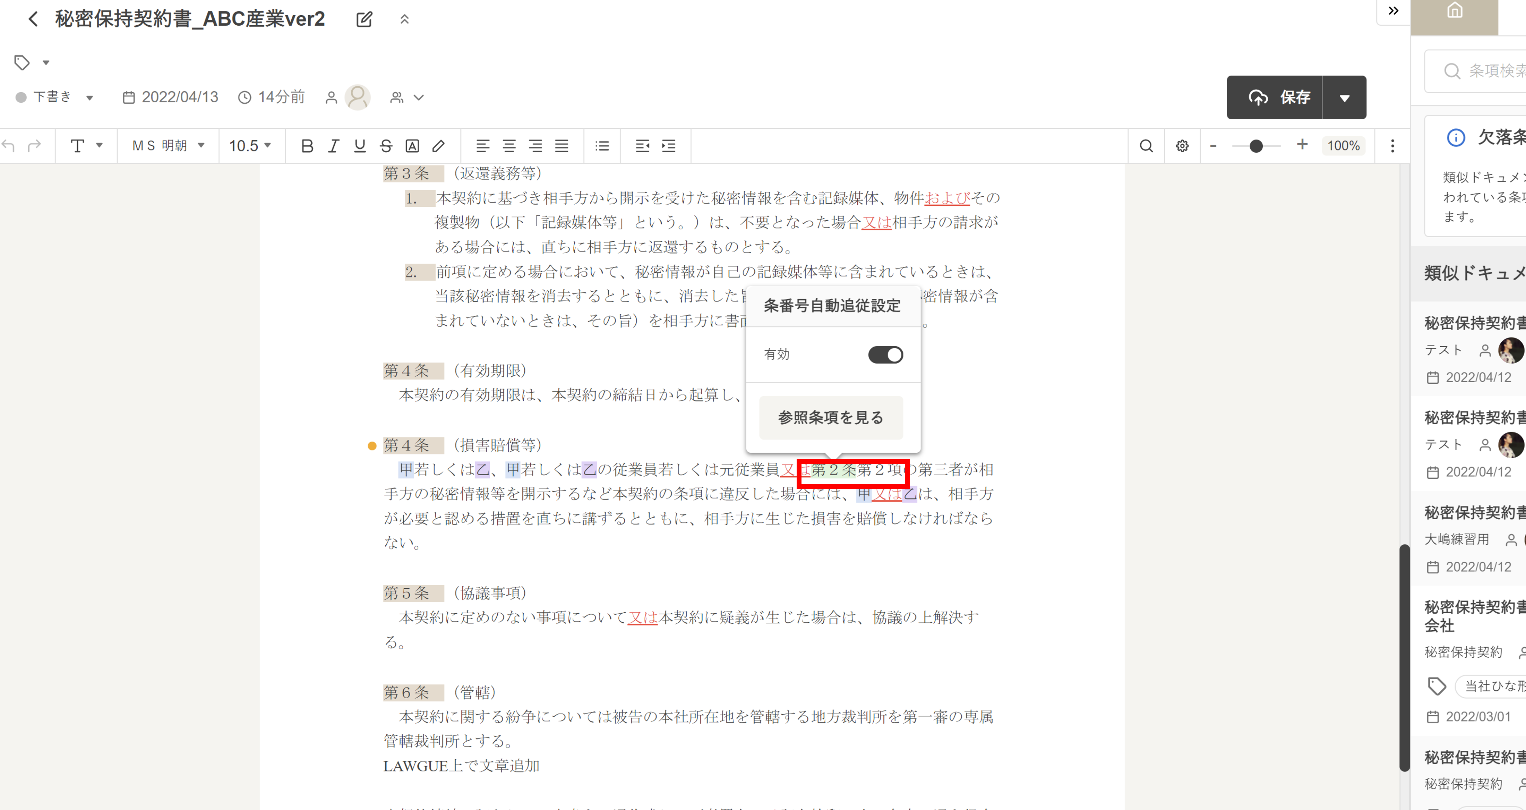Screen dimensions: 1526x810
Task: Click the strikethrough icon
Action: pos(386,146)
